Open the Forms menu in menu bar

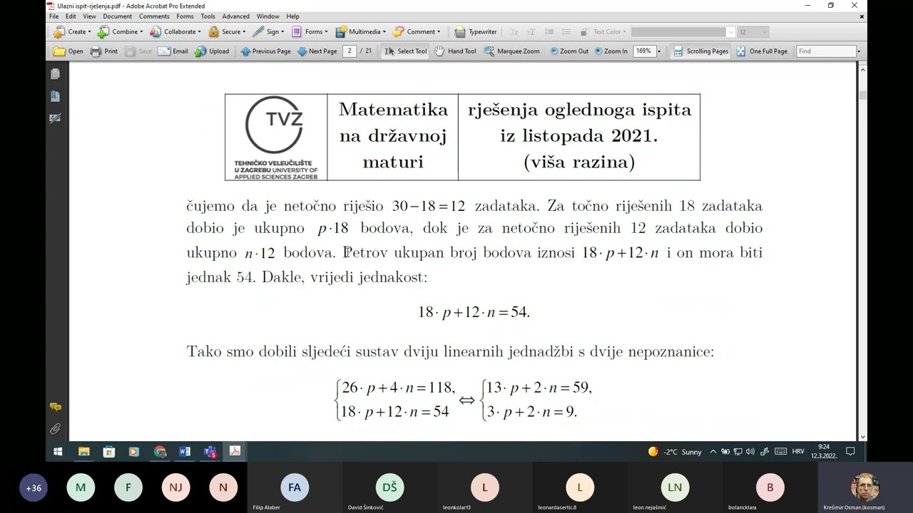(x=185, y=16)
